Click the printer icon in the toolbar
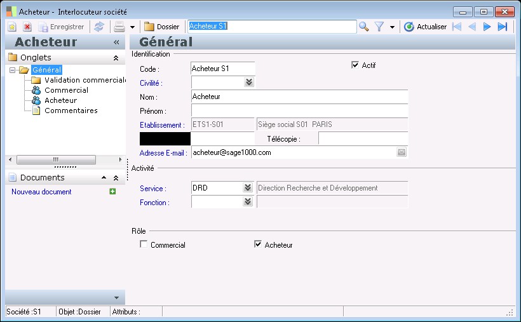Image resolution: width=521 pixels, height=322 pixels. (x=119, y=27)
